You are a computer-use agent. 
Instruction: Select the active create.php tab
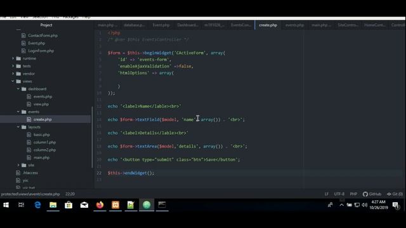pyautogui.click(x=268, y=25)
